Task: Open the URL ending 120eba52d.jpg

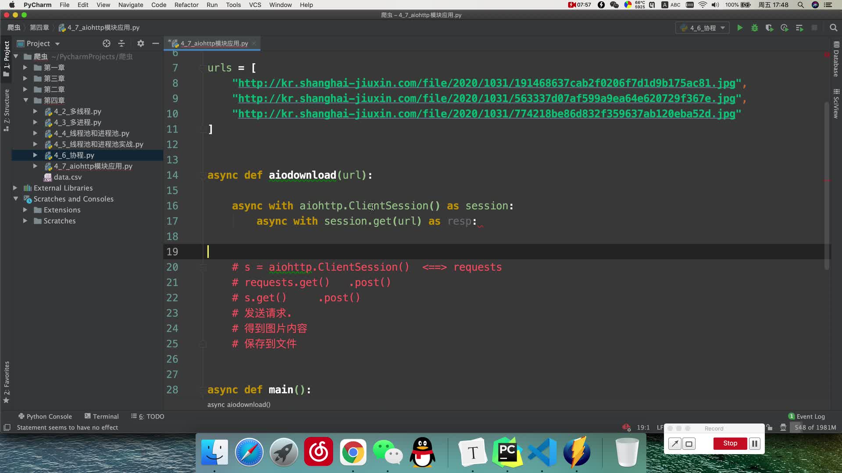Action: click(x=486, y=114)
